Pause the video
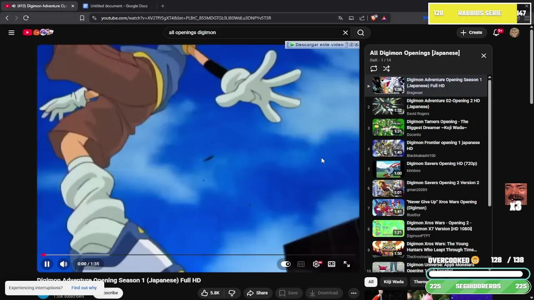The height and width of the screenshot is (300, 534). click(47, 264)
